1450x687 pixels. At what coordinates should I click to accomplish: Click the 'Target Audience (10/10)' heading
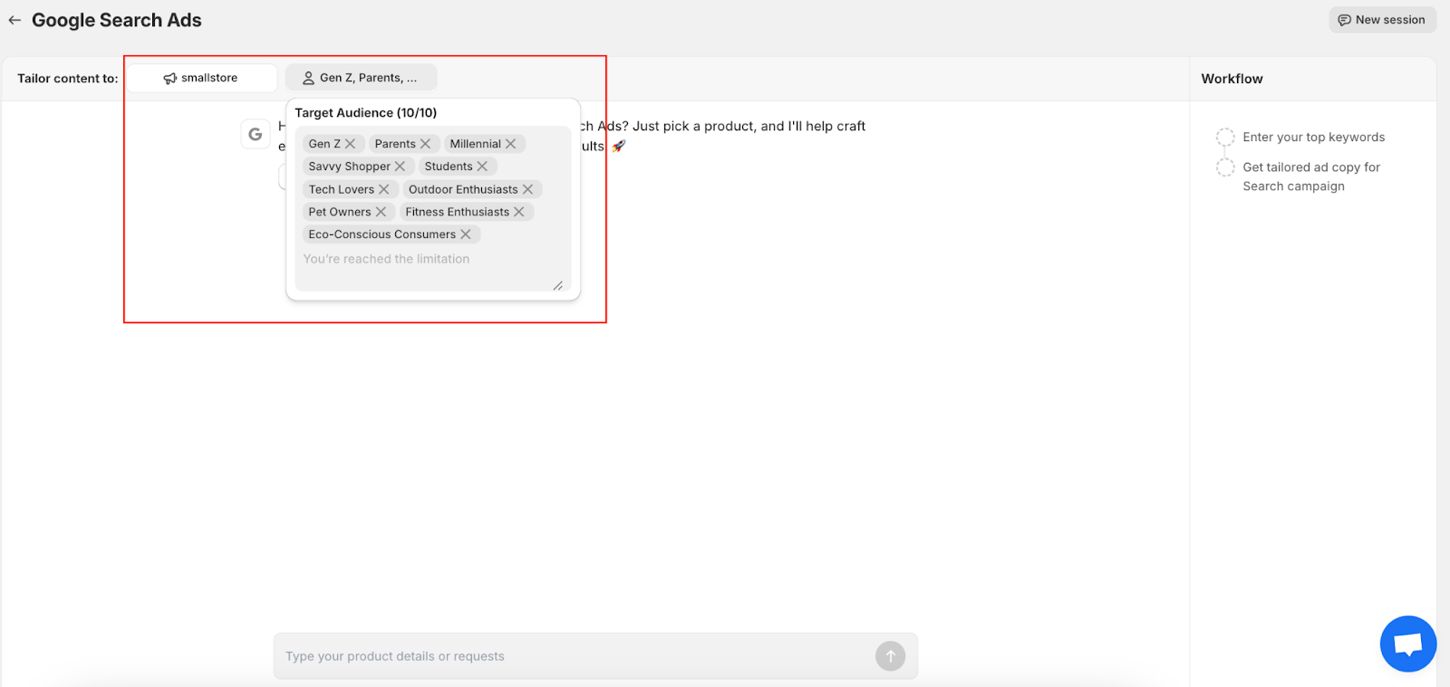pyautogui.click(x=366, y=113)
